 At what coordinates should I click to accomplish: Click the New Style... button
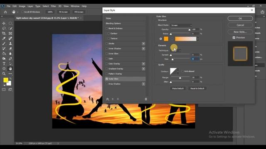point(240,32)
